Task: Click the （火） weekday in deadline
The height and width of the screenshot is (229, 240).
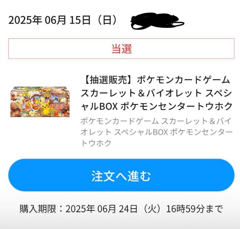Action: (152, 209)
